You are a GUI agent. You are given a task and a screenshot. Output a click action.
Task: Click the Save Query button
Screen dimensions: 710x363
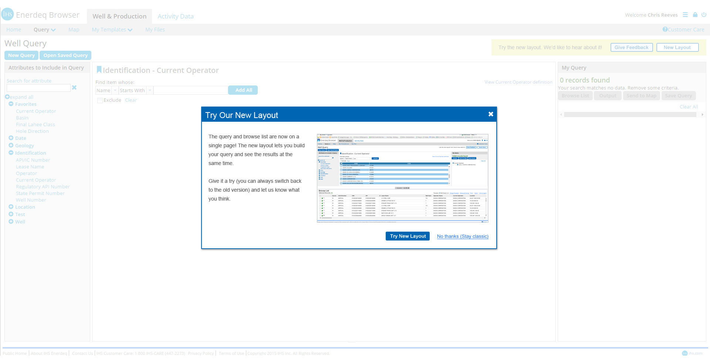tap(679, 95)
